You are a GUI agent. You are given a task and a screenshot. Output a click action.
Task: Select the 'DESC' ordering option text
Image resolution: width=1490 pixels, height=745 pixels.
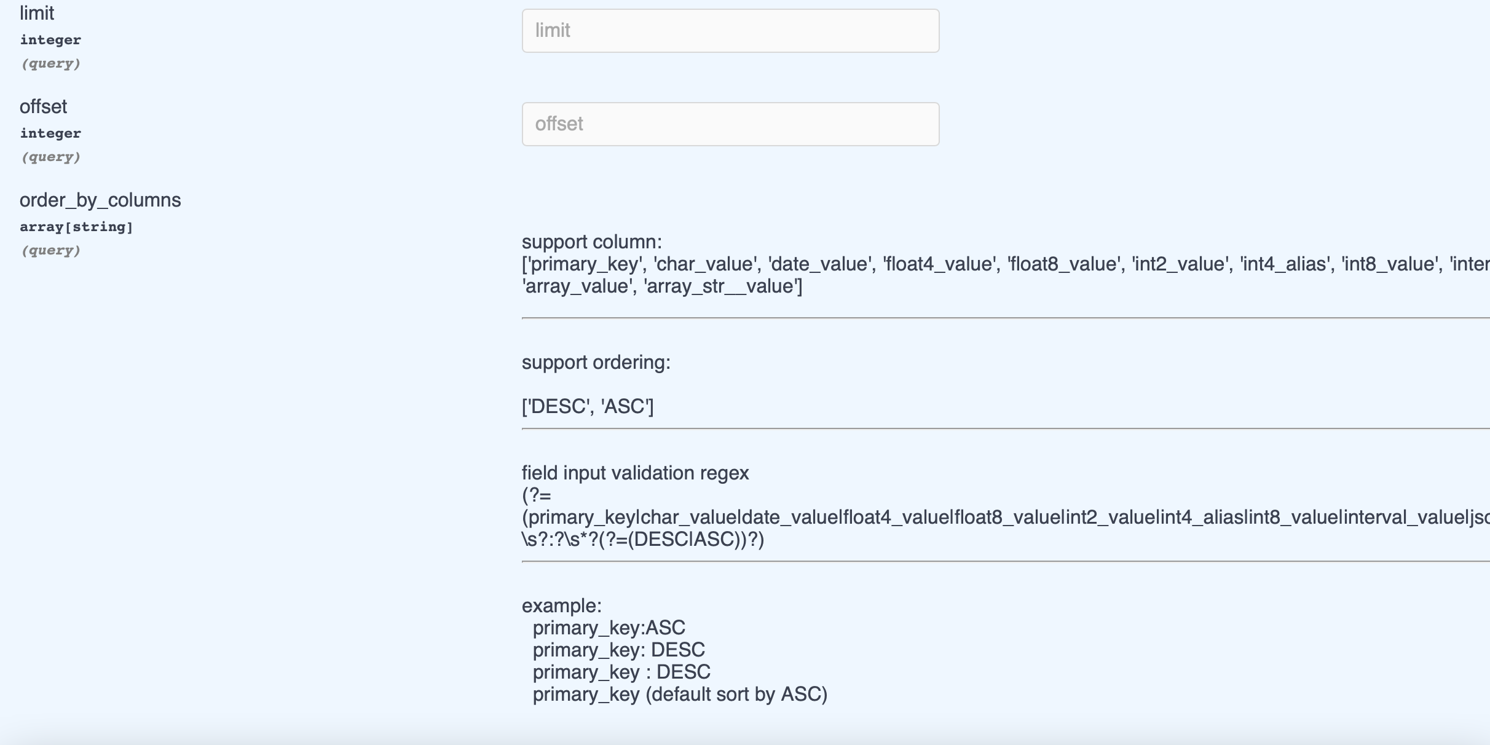point(556,406)
